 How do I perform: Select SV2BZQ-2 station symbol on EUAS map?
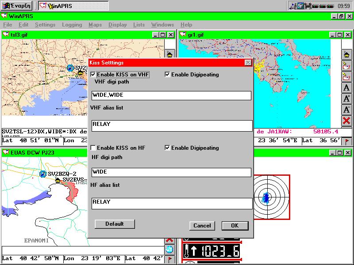(x=43, y=174)
